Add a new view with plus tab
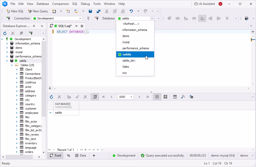256x167 pixels. (94, 156)
